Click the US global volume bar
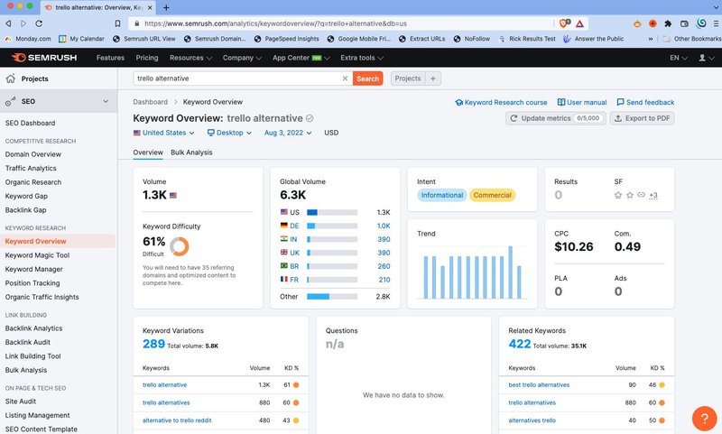Image resolution: width=722 pixels, height=434 pixels. point(332,212)
